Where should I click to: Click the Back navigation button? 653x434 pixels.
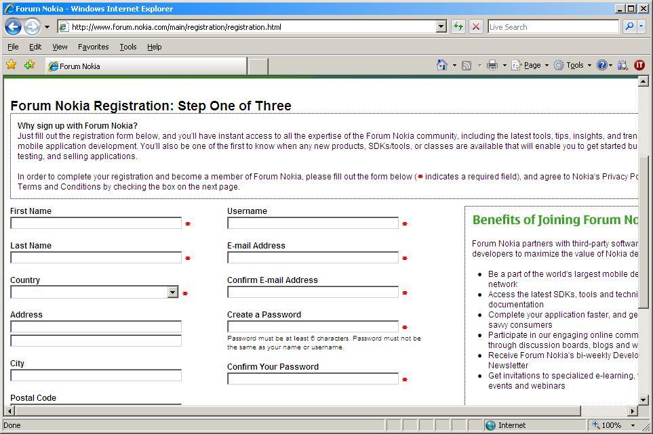[13, 27]
